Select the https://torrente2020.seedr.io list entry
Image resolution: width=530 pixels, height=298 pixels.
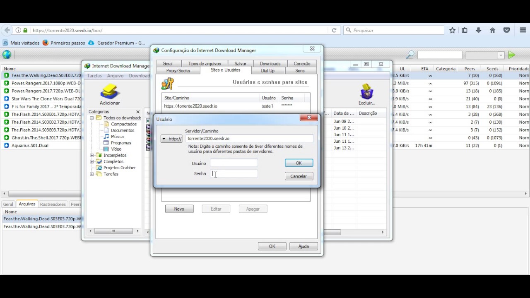236,106
